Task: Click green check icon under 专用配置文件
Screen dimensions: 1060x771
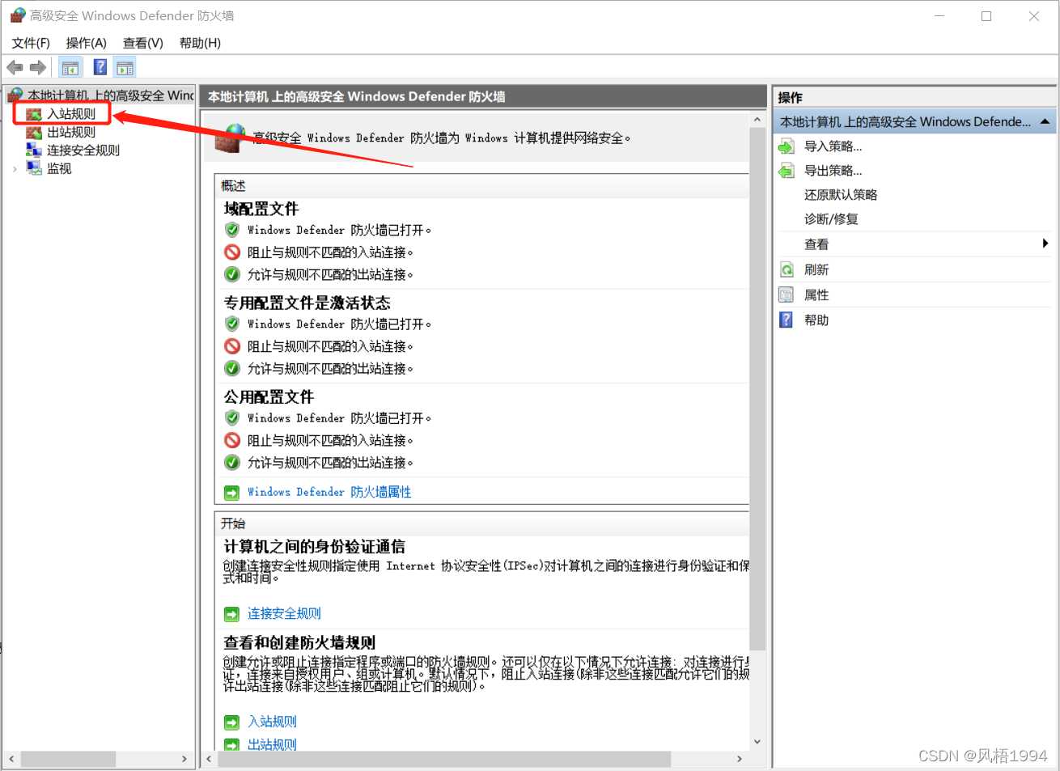Action: (x=232, y=368)
